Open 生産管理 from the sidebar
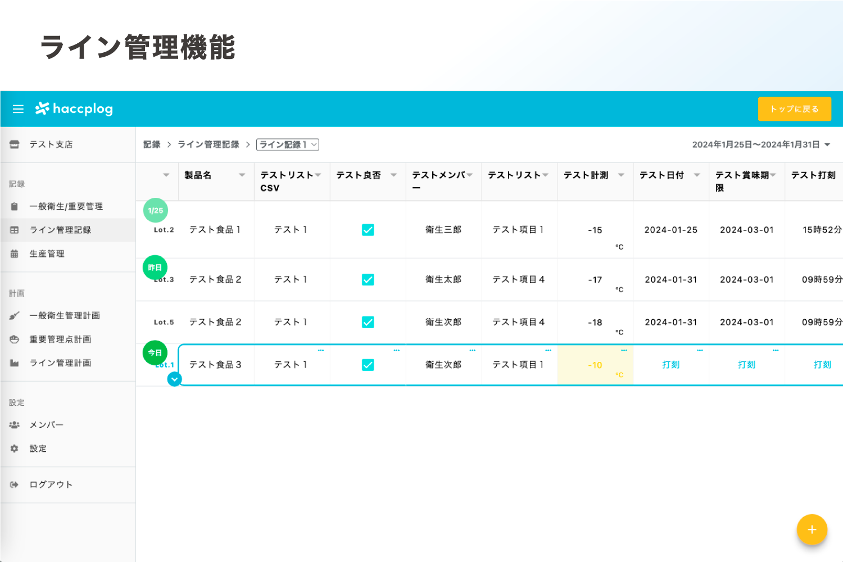 [x=68, y=253]
